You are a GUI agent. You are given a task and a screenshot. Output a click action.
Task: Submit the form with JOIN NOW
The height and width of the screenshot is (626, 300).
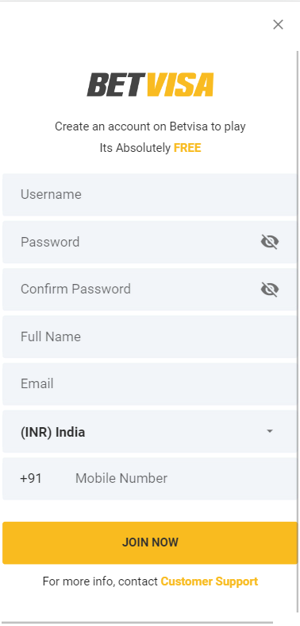150,543
